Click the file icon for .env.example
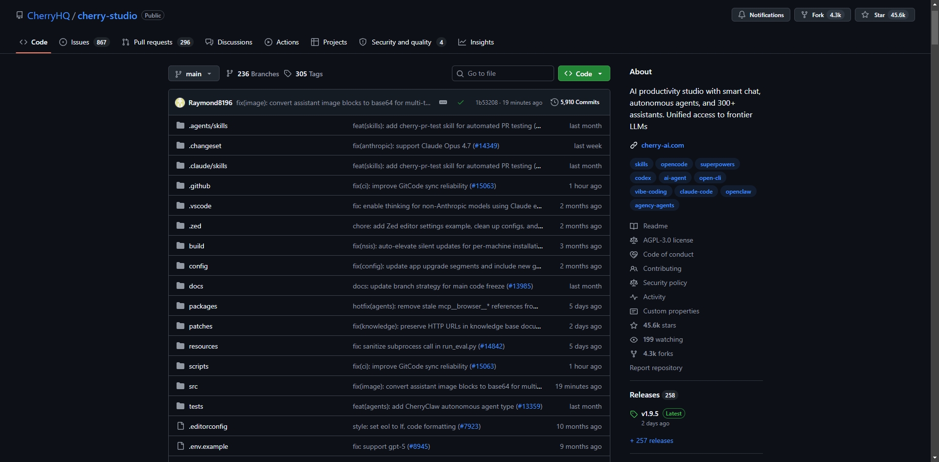939x462 pixels. point(180,446)
